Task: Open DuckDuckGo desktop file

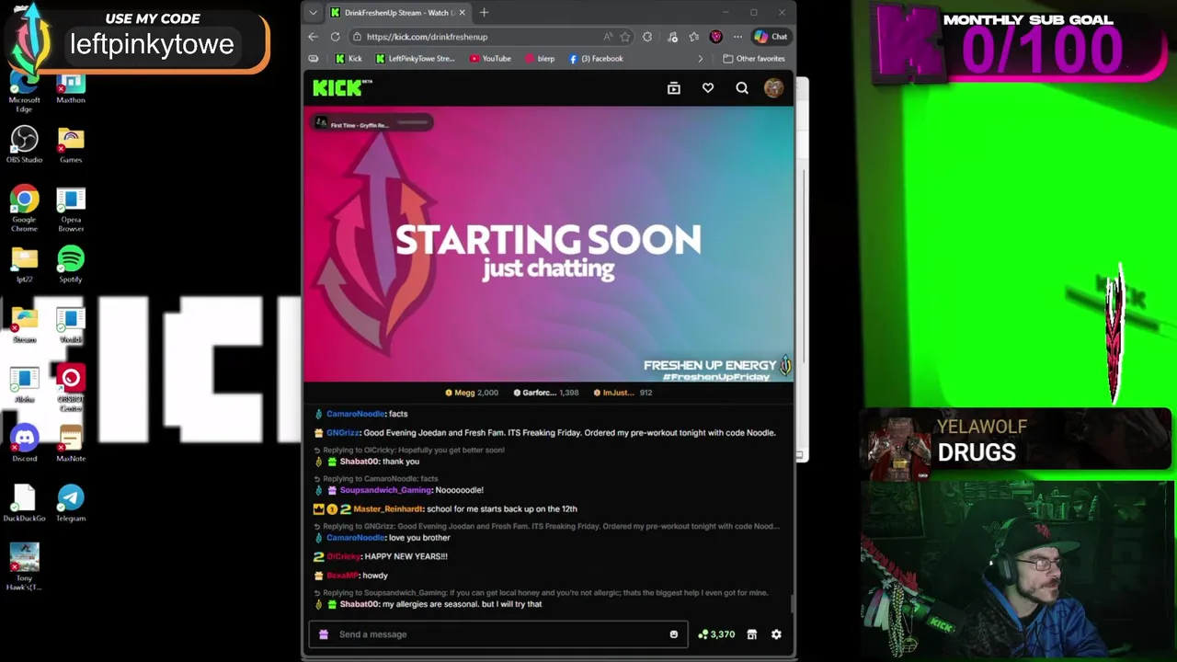Action: click(x=24, y=503)
